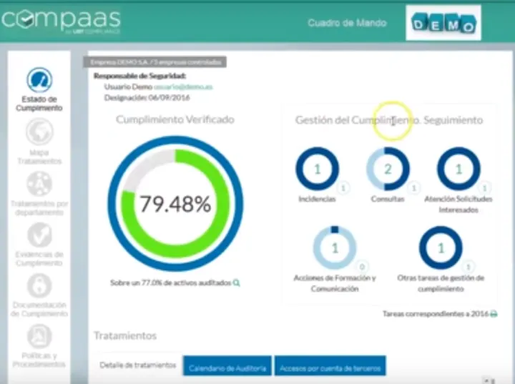
Task: Click the DEMO company logo thumbnail
Action: (443, 24)
